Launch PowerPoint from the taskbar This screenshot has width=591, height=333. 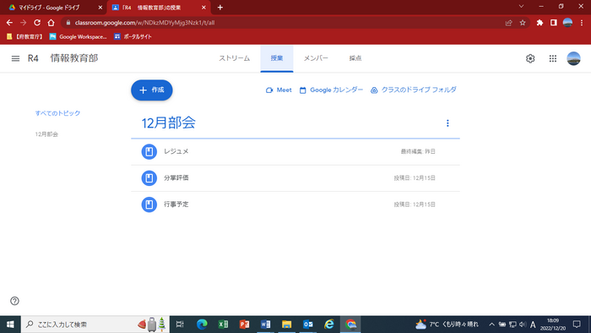pos(244,325)
